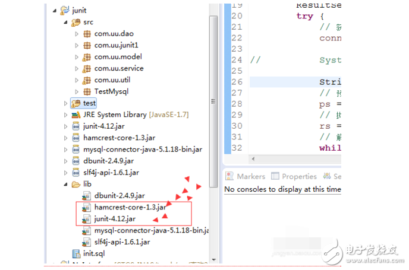Viewport: 409px width, 270px height.
Task: Collapse the junit project node
Action: 55,11
